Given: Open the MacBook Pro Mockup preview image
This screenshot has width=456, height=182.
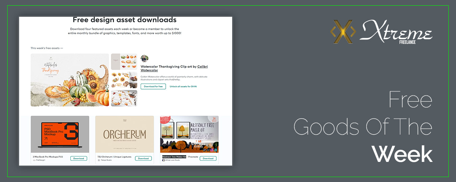Looking at the screenshot, I should [x=60, y=134].
